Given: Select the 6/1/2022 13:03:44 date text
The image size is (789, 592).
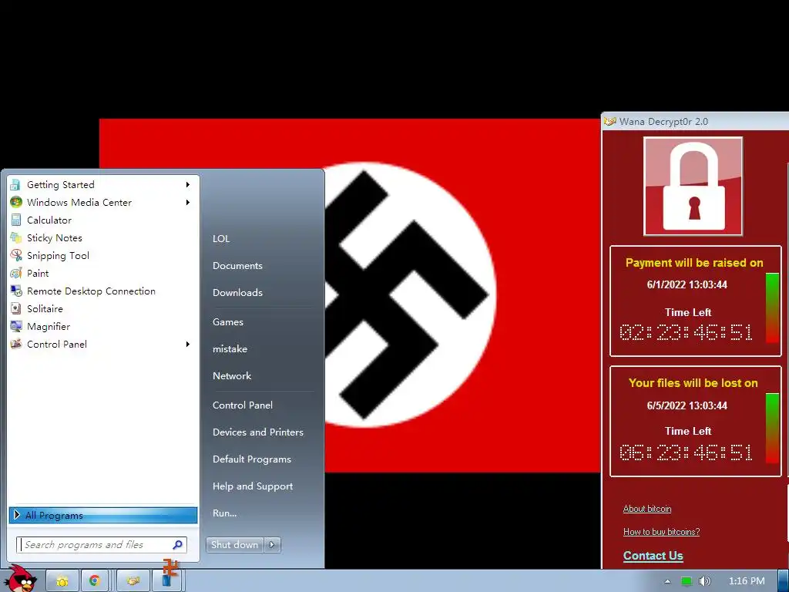Looking at the screenshot, I should 687,285.
